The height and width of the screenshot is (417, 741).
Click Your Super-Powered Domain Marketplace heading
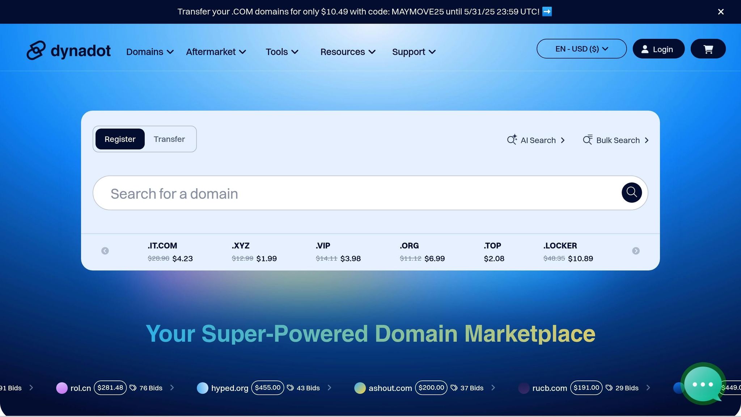click(370, 333)
